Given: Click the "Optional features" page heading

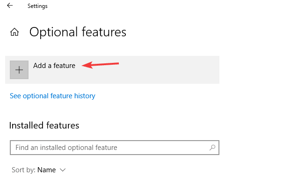Looking at the screenshot, I should pos(78,32).
